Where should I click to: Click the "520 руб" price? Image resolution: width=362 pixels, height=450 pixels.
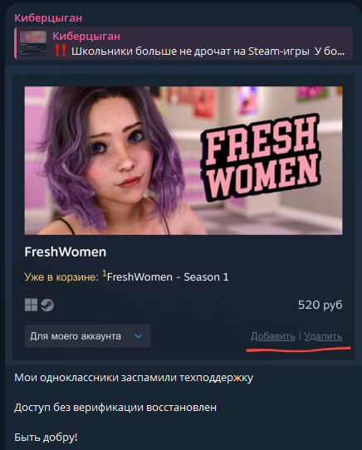pos(320,305)
